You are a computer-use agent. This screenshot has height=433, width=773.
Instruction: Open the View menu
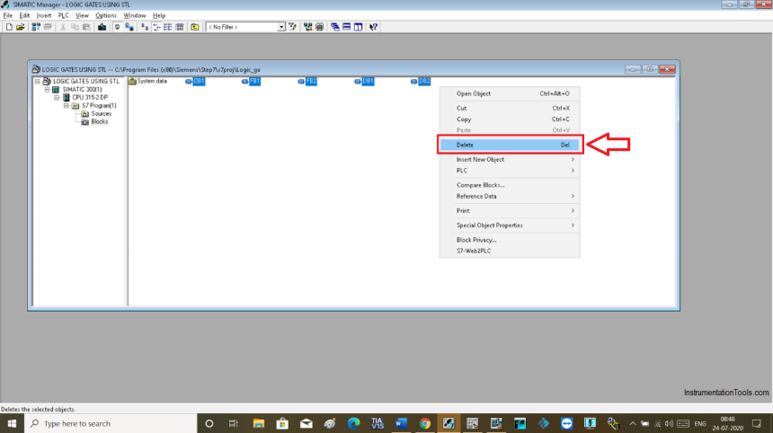[82, 15]
